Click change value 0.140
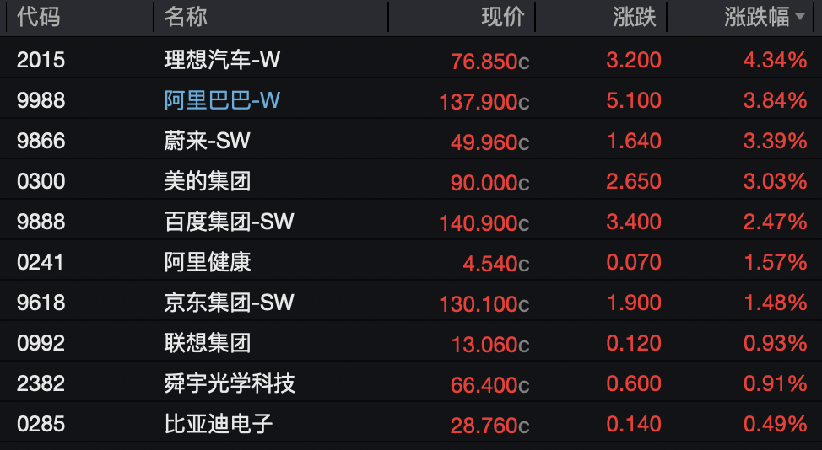Screen dimensions: 822x450 pos(634,423)
